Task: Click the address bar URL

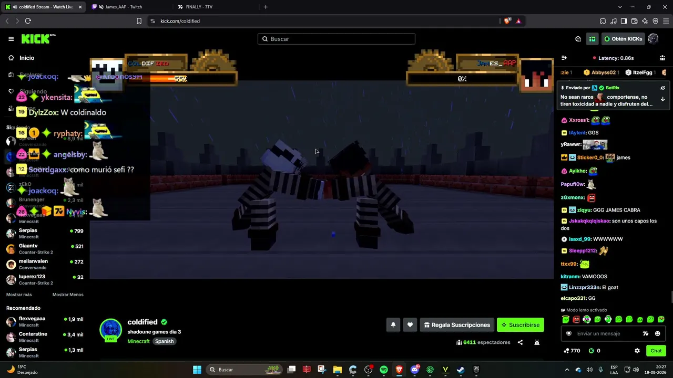Action: (180, 21)
